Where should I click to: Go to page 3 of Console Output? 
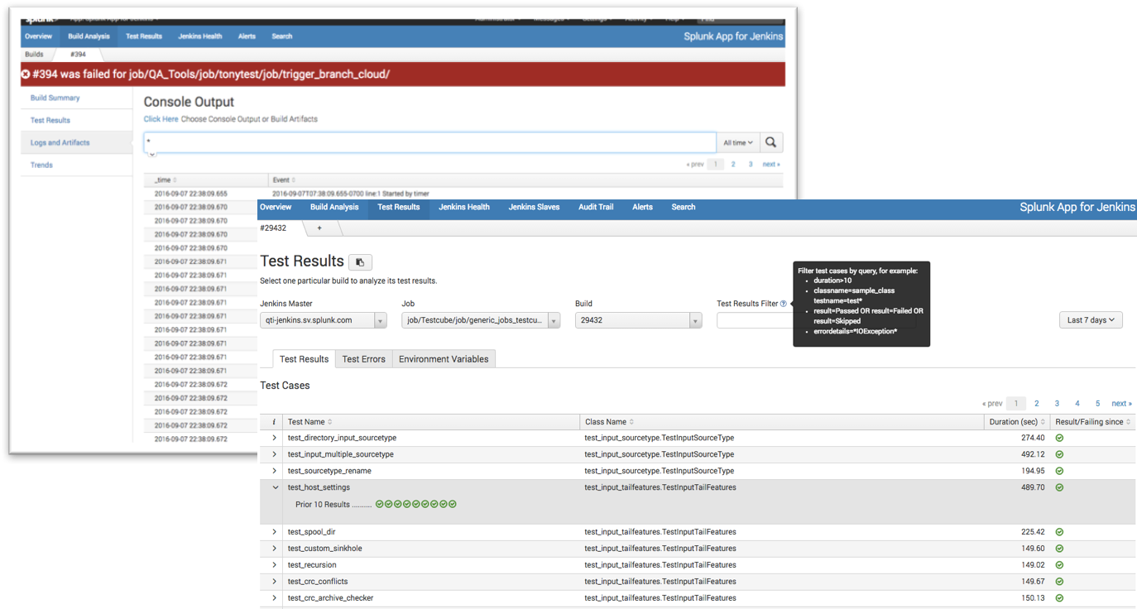(751, 164)
